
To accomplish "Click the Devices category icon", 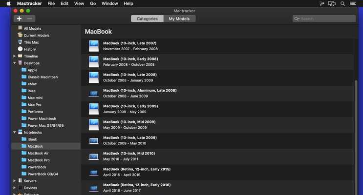I will click(x=20, y=188).
